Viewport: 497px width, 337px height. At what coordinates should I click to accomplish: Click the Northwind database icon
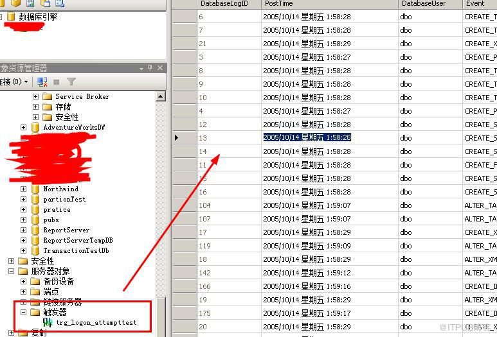pos(35,189)
